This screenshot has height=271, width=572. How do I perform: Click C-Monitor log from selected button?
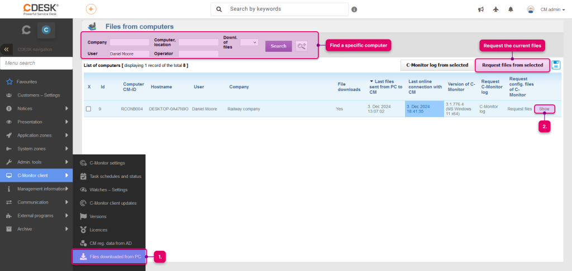[x=437, y=65]
